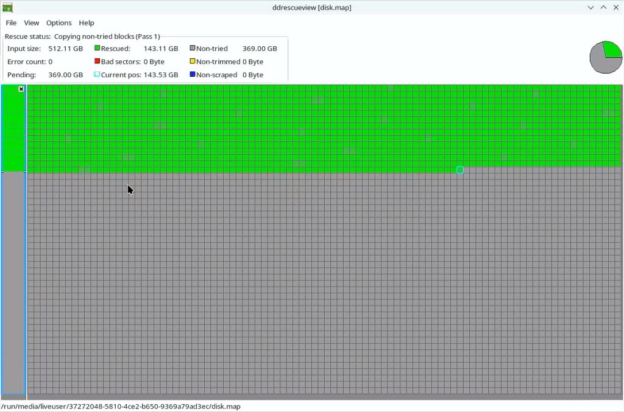Click the cyan Current pos legend box
The height and width of the screenshot is (412, 624).
(97, 74)
